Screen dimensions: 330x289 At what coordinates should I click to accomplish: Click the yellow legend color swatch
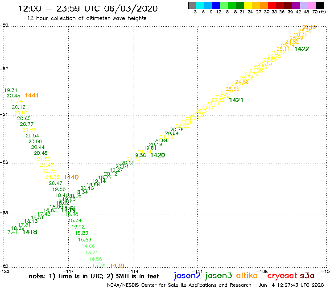248,5
